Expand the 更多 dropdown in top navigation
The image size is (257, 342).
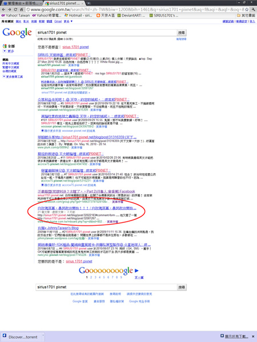coord(68,22)
